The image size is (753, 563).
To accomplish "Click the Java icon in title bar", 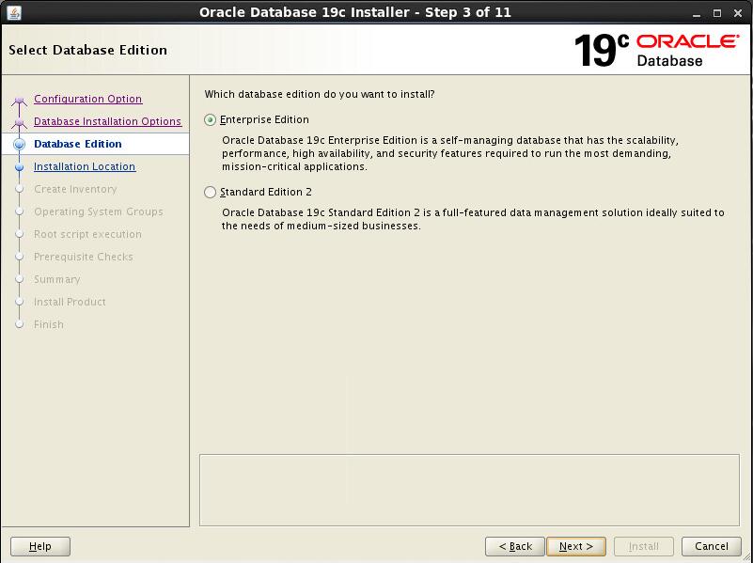I will (13, 13).
